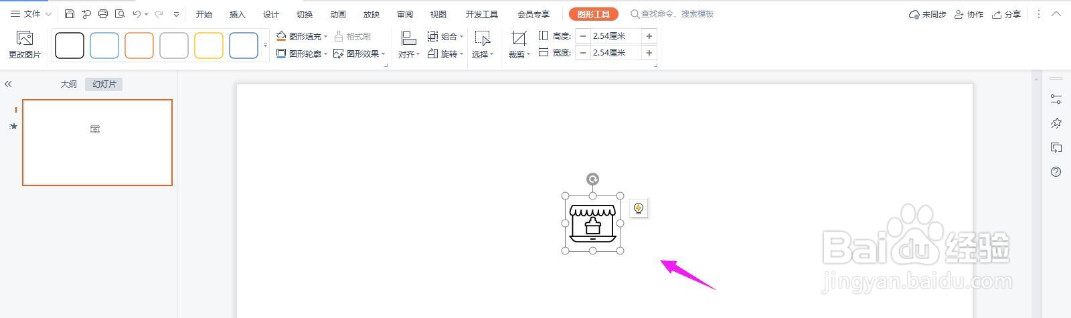Open the shape styles dialog launcher
This screenshot has height=318, width=1071.
pos(386,65)
